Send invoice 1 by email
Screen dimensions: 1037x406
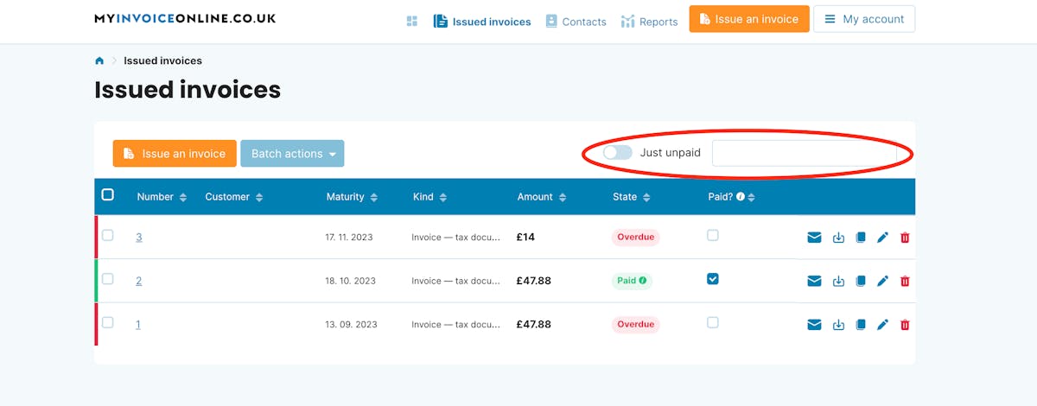814,325
